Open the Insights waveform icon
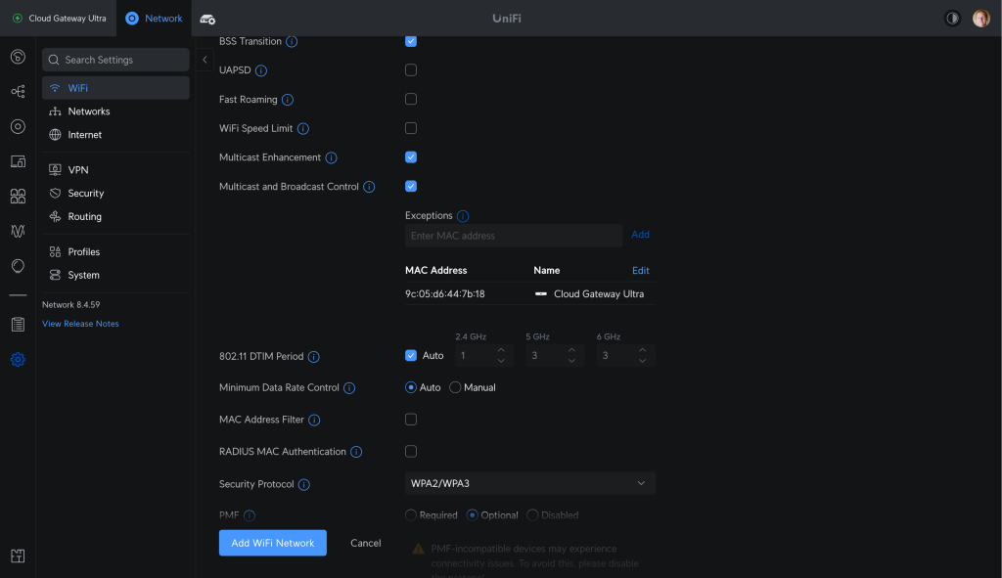The height and width of the screenshot is (578, 1002). point(17,231)
